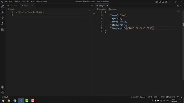The width and height of the screenshot is (184, 103).
Task: Click users.json breadcrumb in right editor
Action: coord(101,9)
